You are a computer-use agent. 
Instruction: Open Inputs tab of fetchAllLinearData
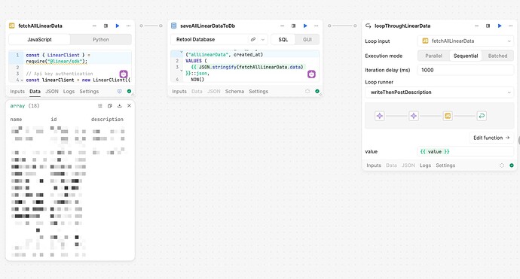click(17, 91)
